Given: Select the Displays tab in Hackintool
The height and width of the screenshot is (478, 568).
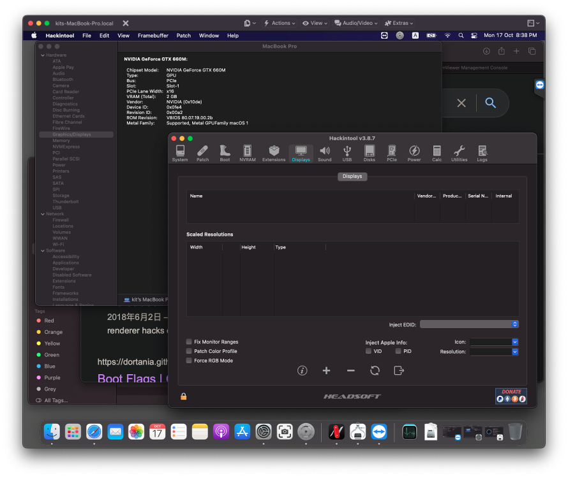Looking at the screenshot, I should (301, 154).
